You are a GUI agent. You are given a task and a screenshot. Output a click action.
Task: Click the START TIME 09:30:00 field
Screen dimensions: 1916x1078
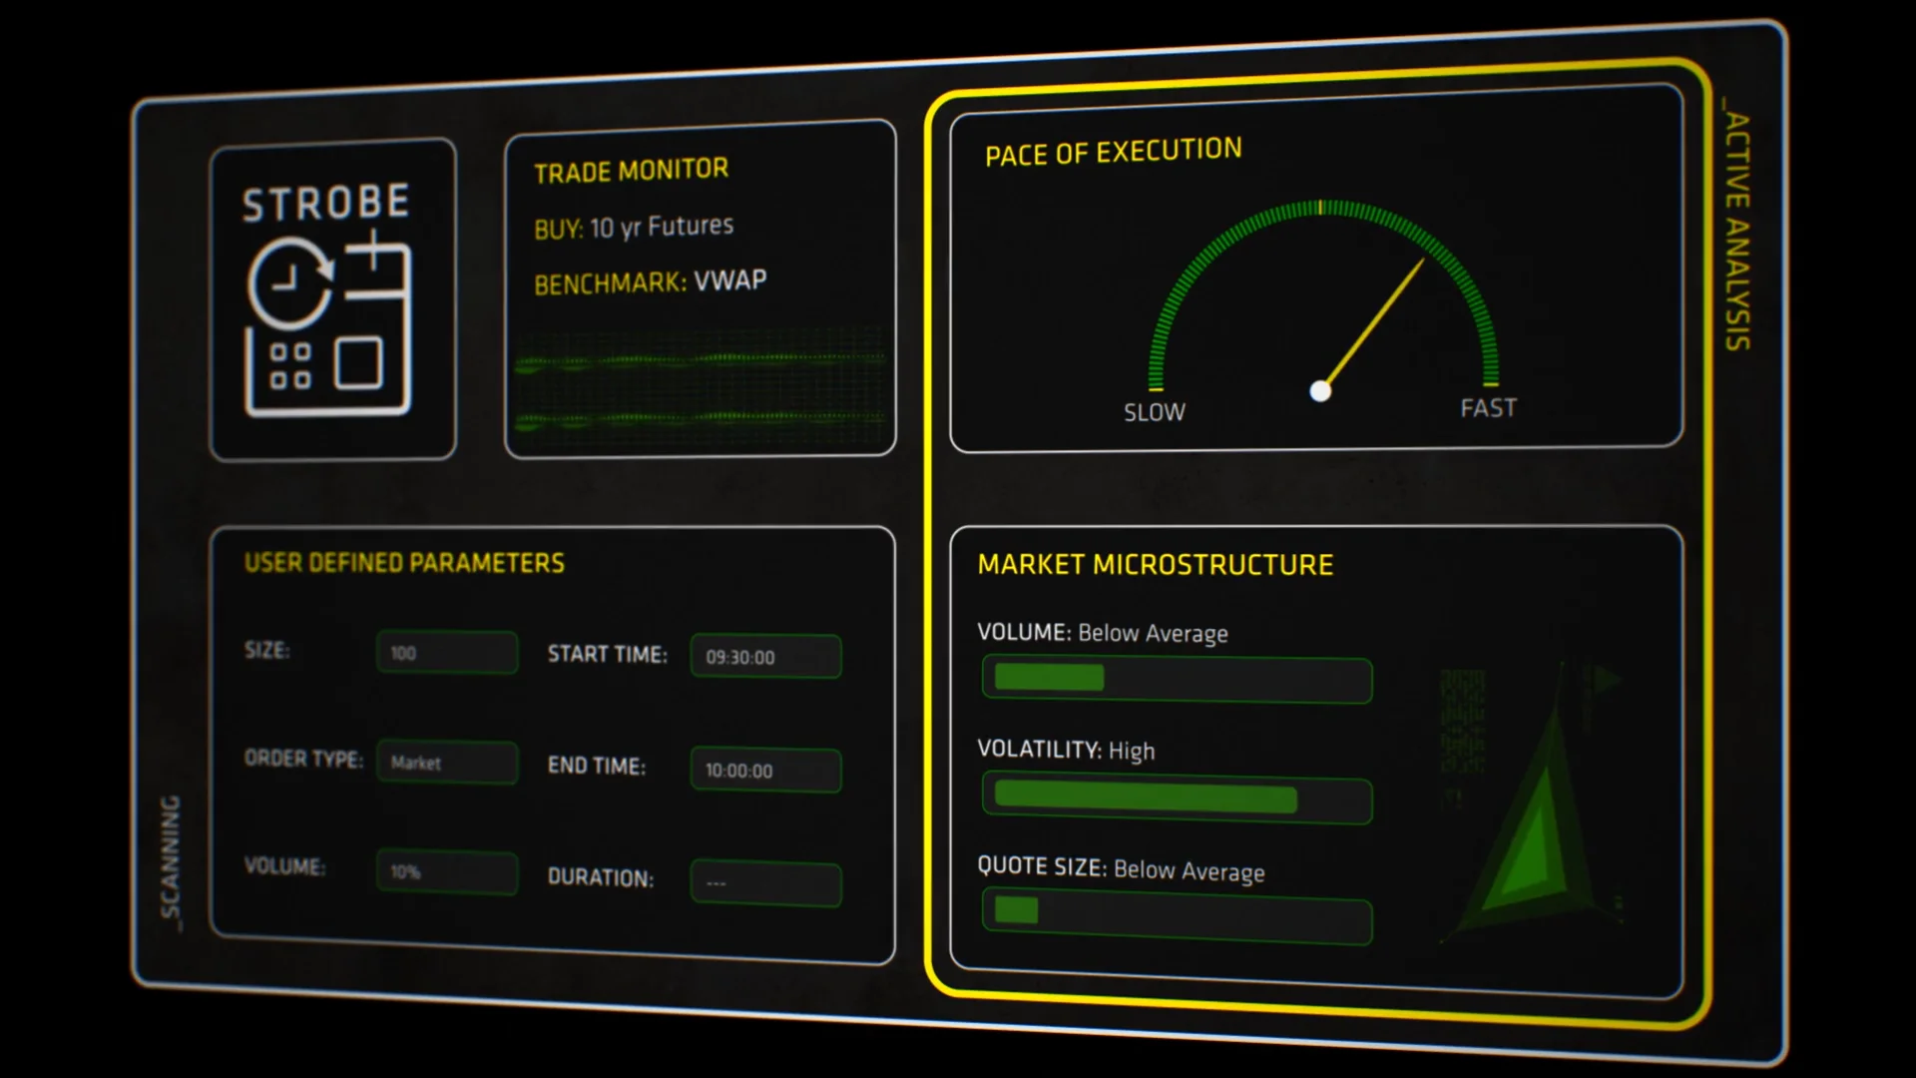point(765,657)
